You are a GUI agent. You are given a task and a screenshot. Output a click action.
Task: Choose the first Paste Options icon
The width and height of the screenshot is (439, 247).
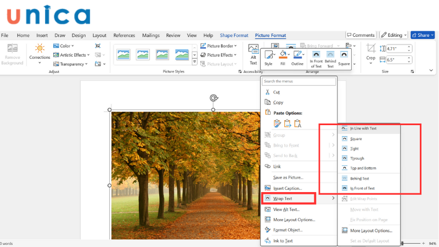pos(278,123)
